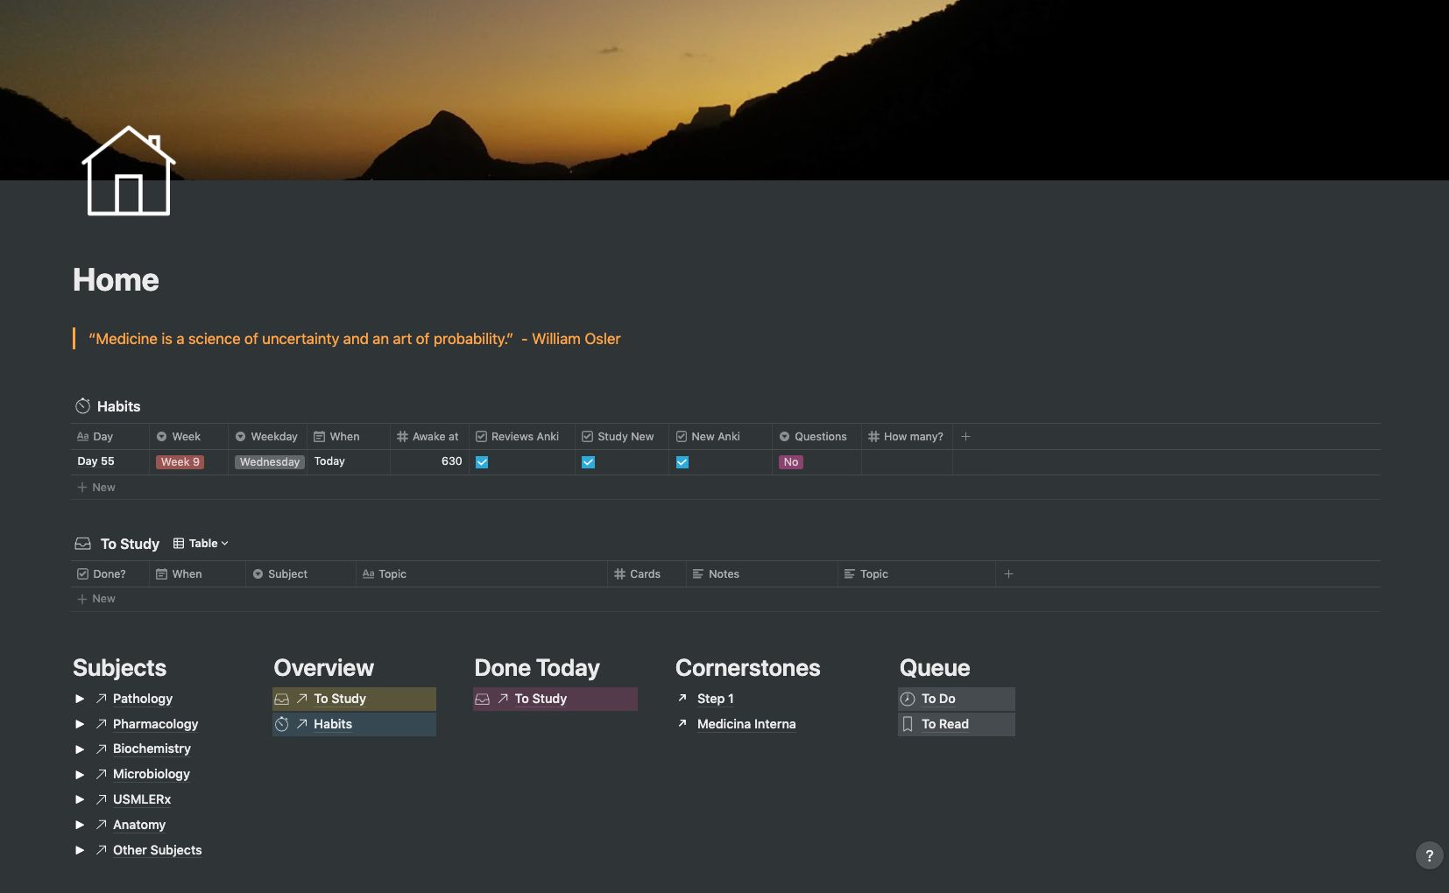The height and width of the screenshot is (893, 1449).
Task: Open the Medicina Interna link under Cornerstones
Action: click(x=746, y=724)
